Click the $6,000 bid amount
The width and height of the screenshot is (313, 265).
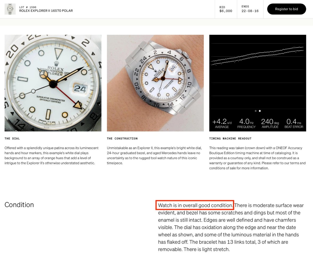tap(226, 11)
